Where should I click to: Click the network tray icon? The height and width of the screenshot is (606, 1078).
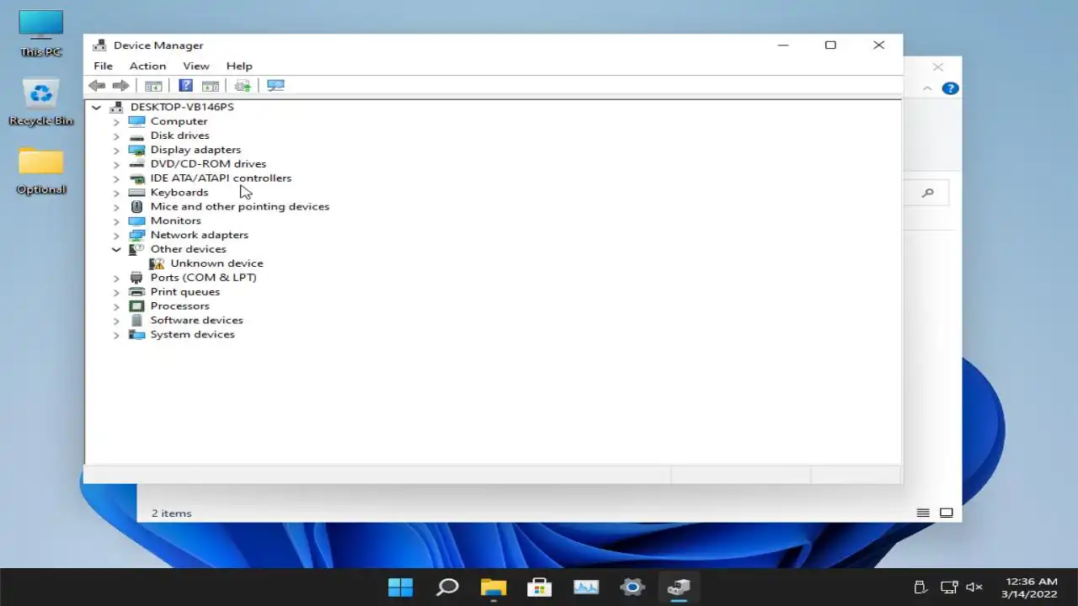click(x=949, y=587)
